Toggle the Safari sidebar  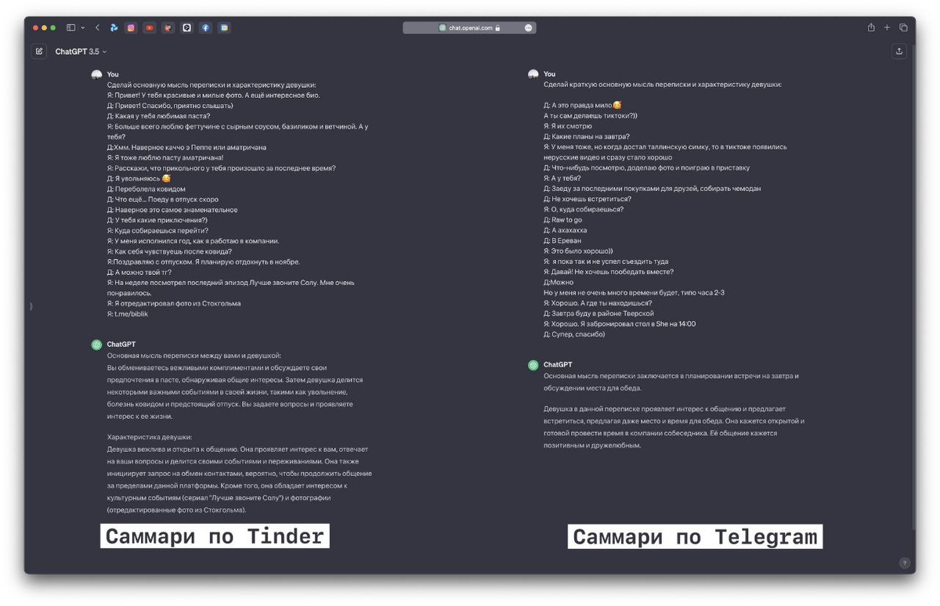tap(70, 27)
